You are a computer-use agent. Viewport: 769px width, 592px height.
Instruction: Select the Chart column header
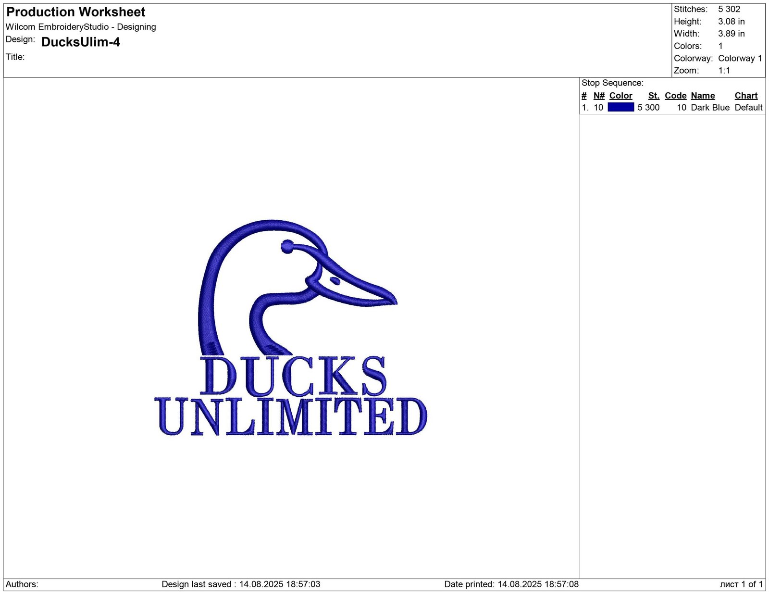pyautogui.click(x=746, y=96)
